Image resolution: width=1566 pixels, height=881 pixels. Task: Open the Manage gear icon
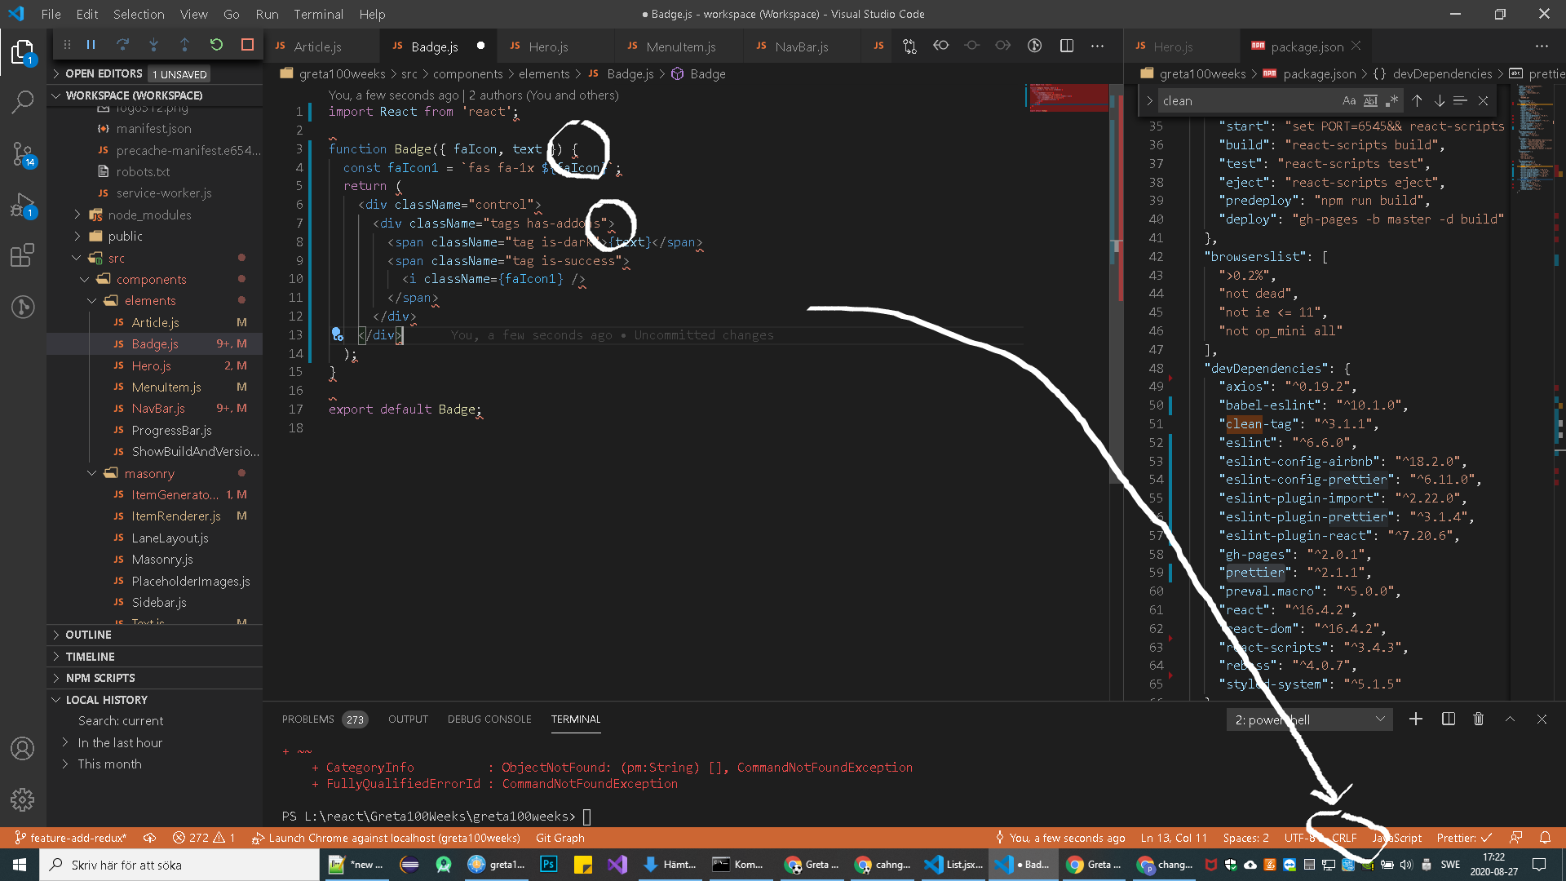[x=23, y=799]
